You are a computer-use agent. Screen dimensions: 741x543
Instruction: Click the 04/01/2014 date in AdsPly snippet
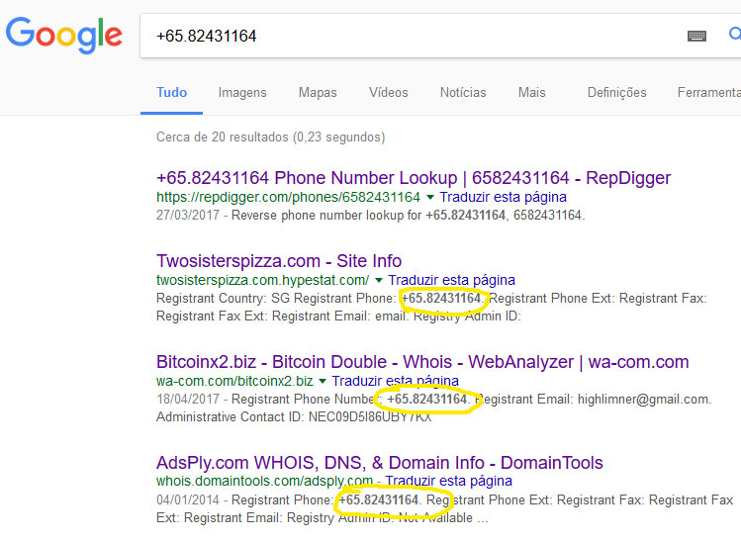(188, 500)
